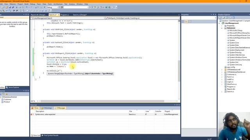Open the btnExport_Click member dropdown
This screenshot has height=140, width=250.
[179, 18]
